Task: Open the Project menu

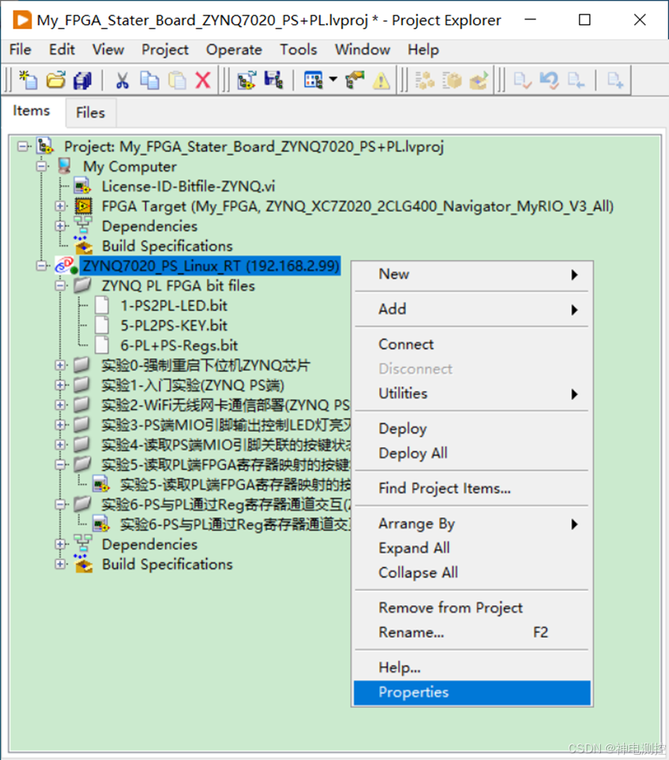Action: (165, 49)
